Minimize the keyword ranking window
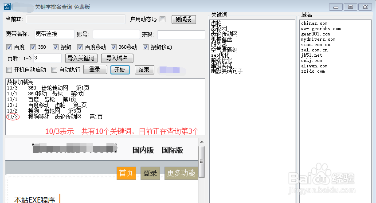This screenshot has width=376, height=203. 336,7
